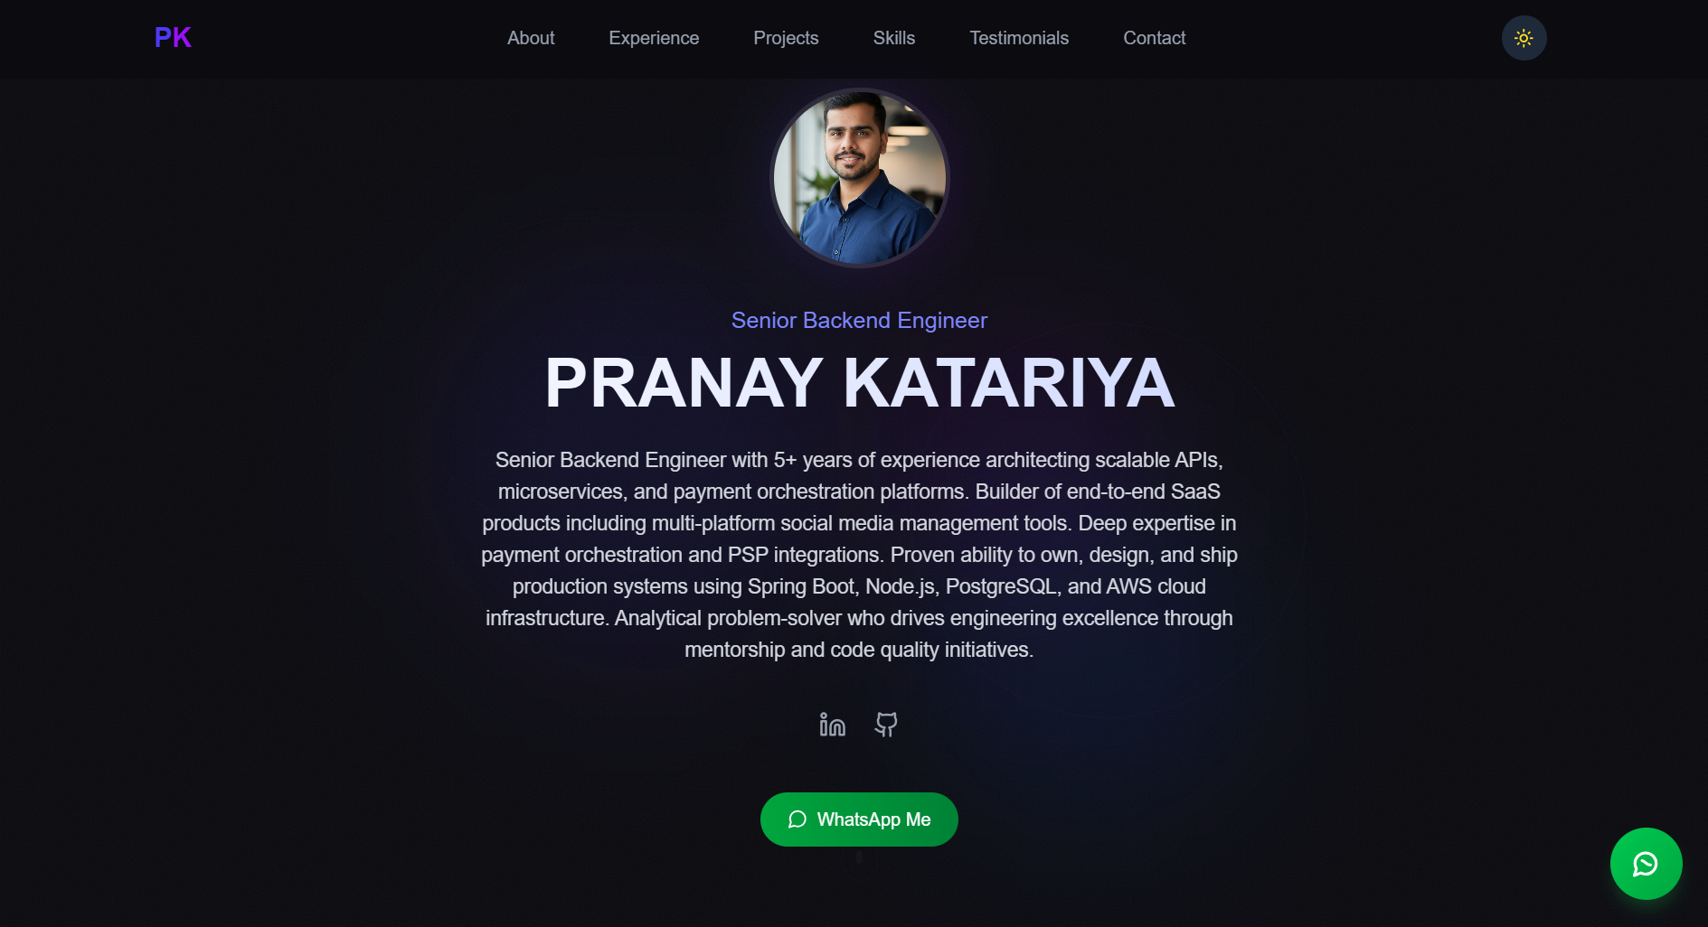Open the LinkedIn profile icon
This screenshot has height=927, width=1708.
pyautogui.click(x=833, y=725)
